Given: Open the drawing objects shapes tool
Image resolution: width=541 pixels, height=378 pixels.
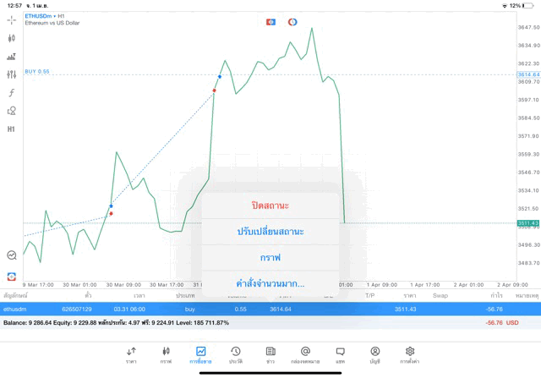Looking at the screenshot, I should 12,111.
